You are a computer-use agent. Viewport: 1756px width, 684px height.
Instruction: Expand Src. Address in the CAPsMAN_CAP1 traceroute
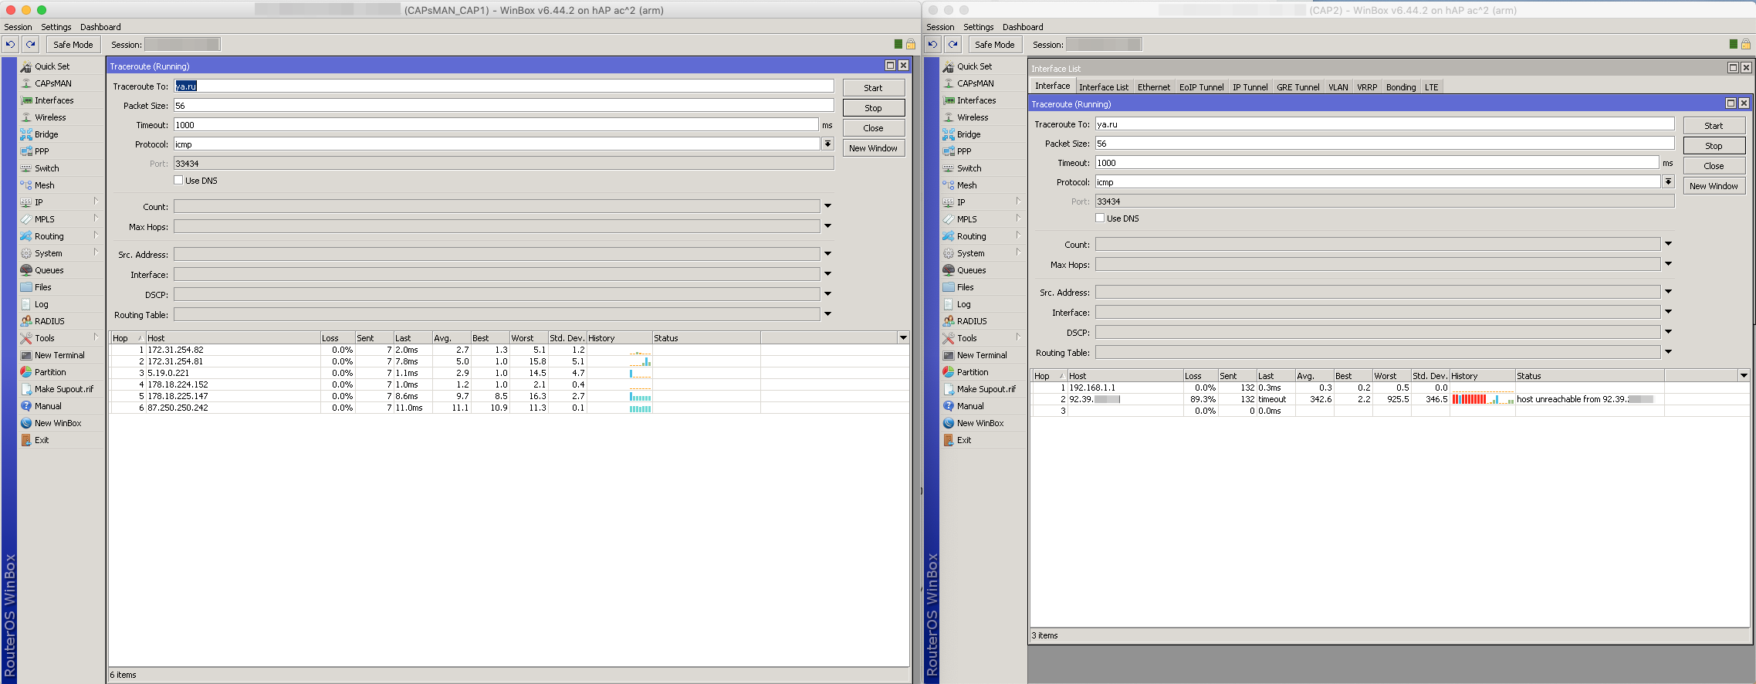pyautogui.click(x=827, y=254)
